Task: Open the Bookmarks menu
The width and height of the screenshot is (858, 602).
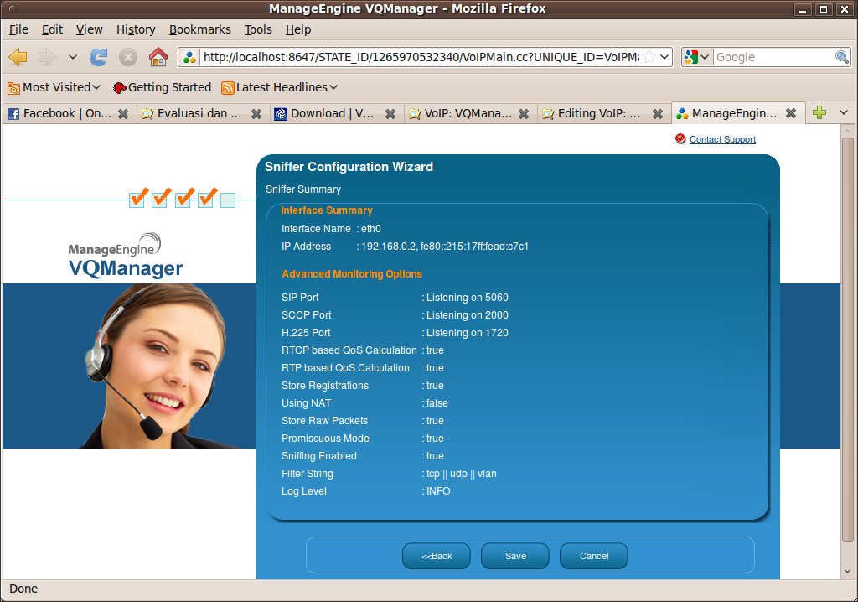Action: pyautogui.click(x=199, y=29)
